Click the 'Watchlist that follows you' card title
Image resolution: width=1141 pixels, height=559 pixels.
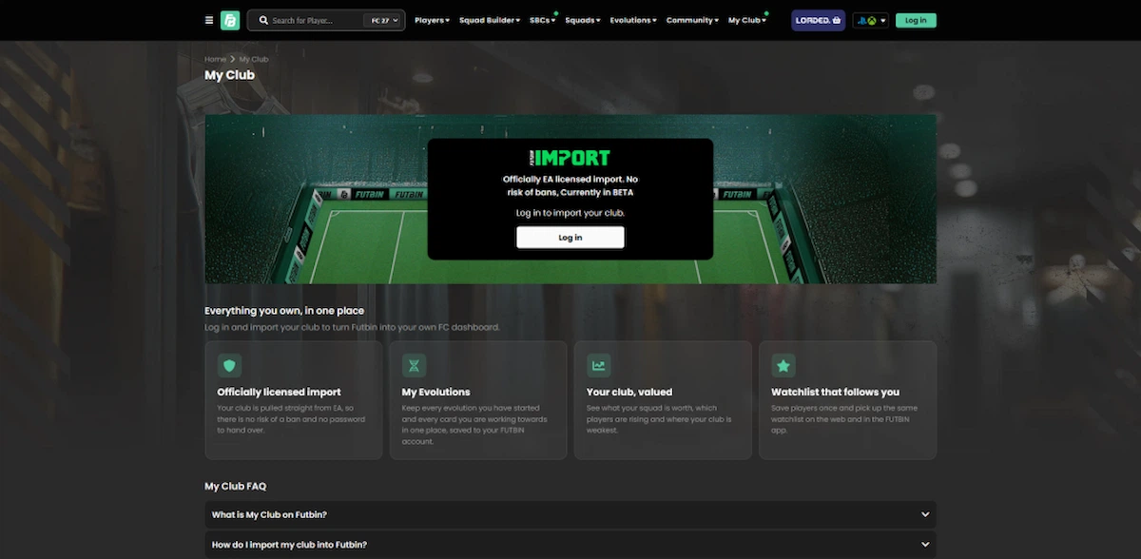coord(835,392)
